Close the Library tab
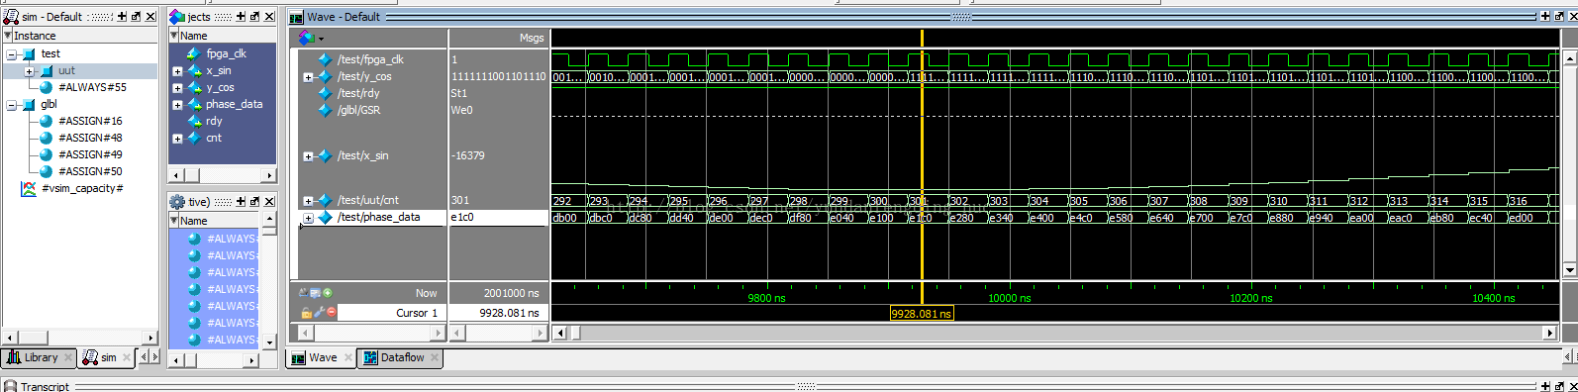Screen dimensions: 1578x392 coord(68,357)
